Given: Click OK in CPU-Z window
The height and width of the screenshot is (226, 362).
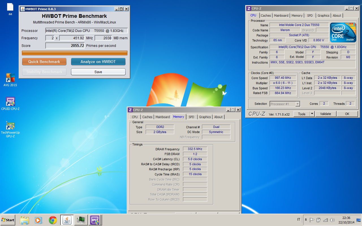Looking at the screenshot, I should [347, 114].
